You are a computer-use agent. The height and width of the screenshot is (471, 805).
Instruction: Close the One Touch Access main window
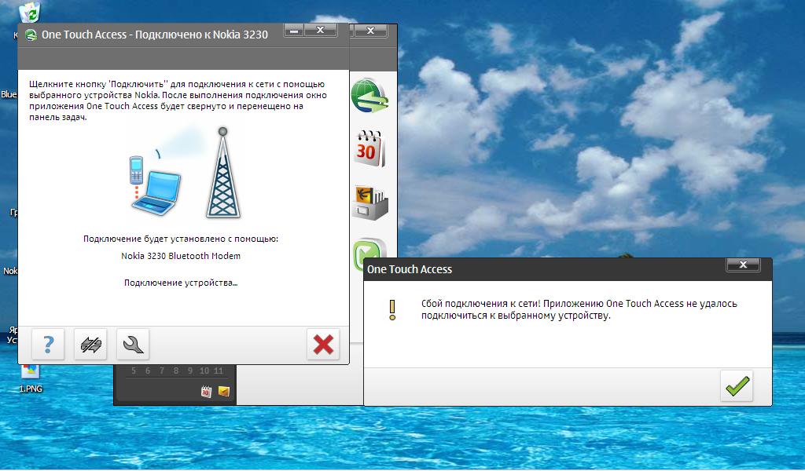321,31
